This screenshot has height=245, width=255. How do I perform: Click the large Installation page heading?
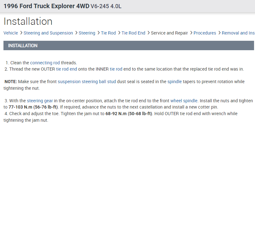[28, 21]
